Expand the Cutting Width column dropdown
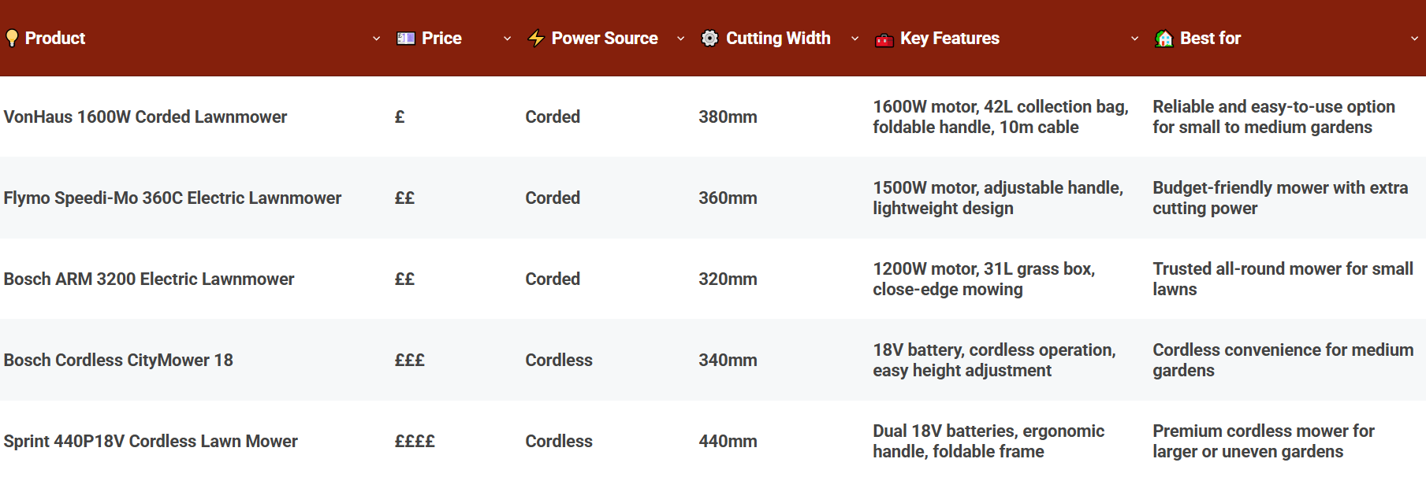Screen dimensions: 1426x481 coord(855,39)
